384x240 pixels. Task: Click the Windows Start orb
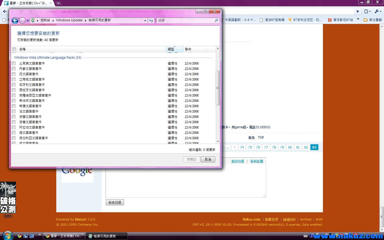(7, 236)
